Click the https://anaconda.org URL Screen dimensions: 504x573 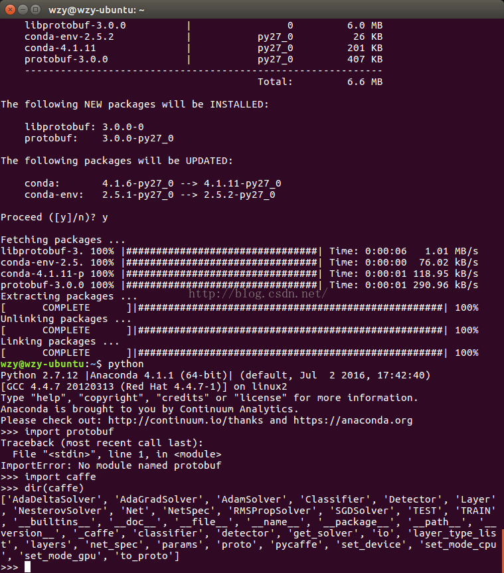pyautogui.click(x=353, y=420)
